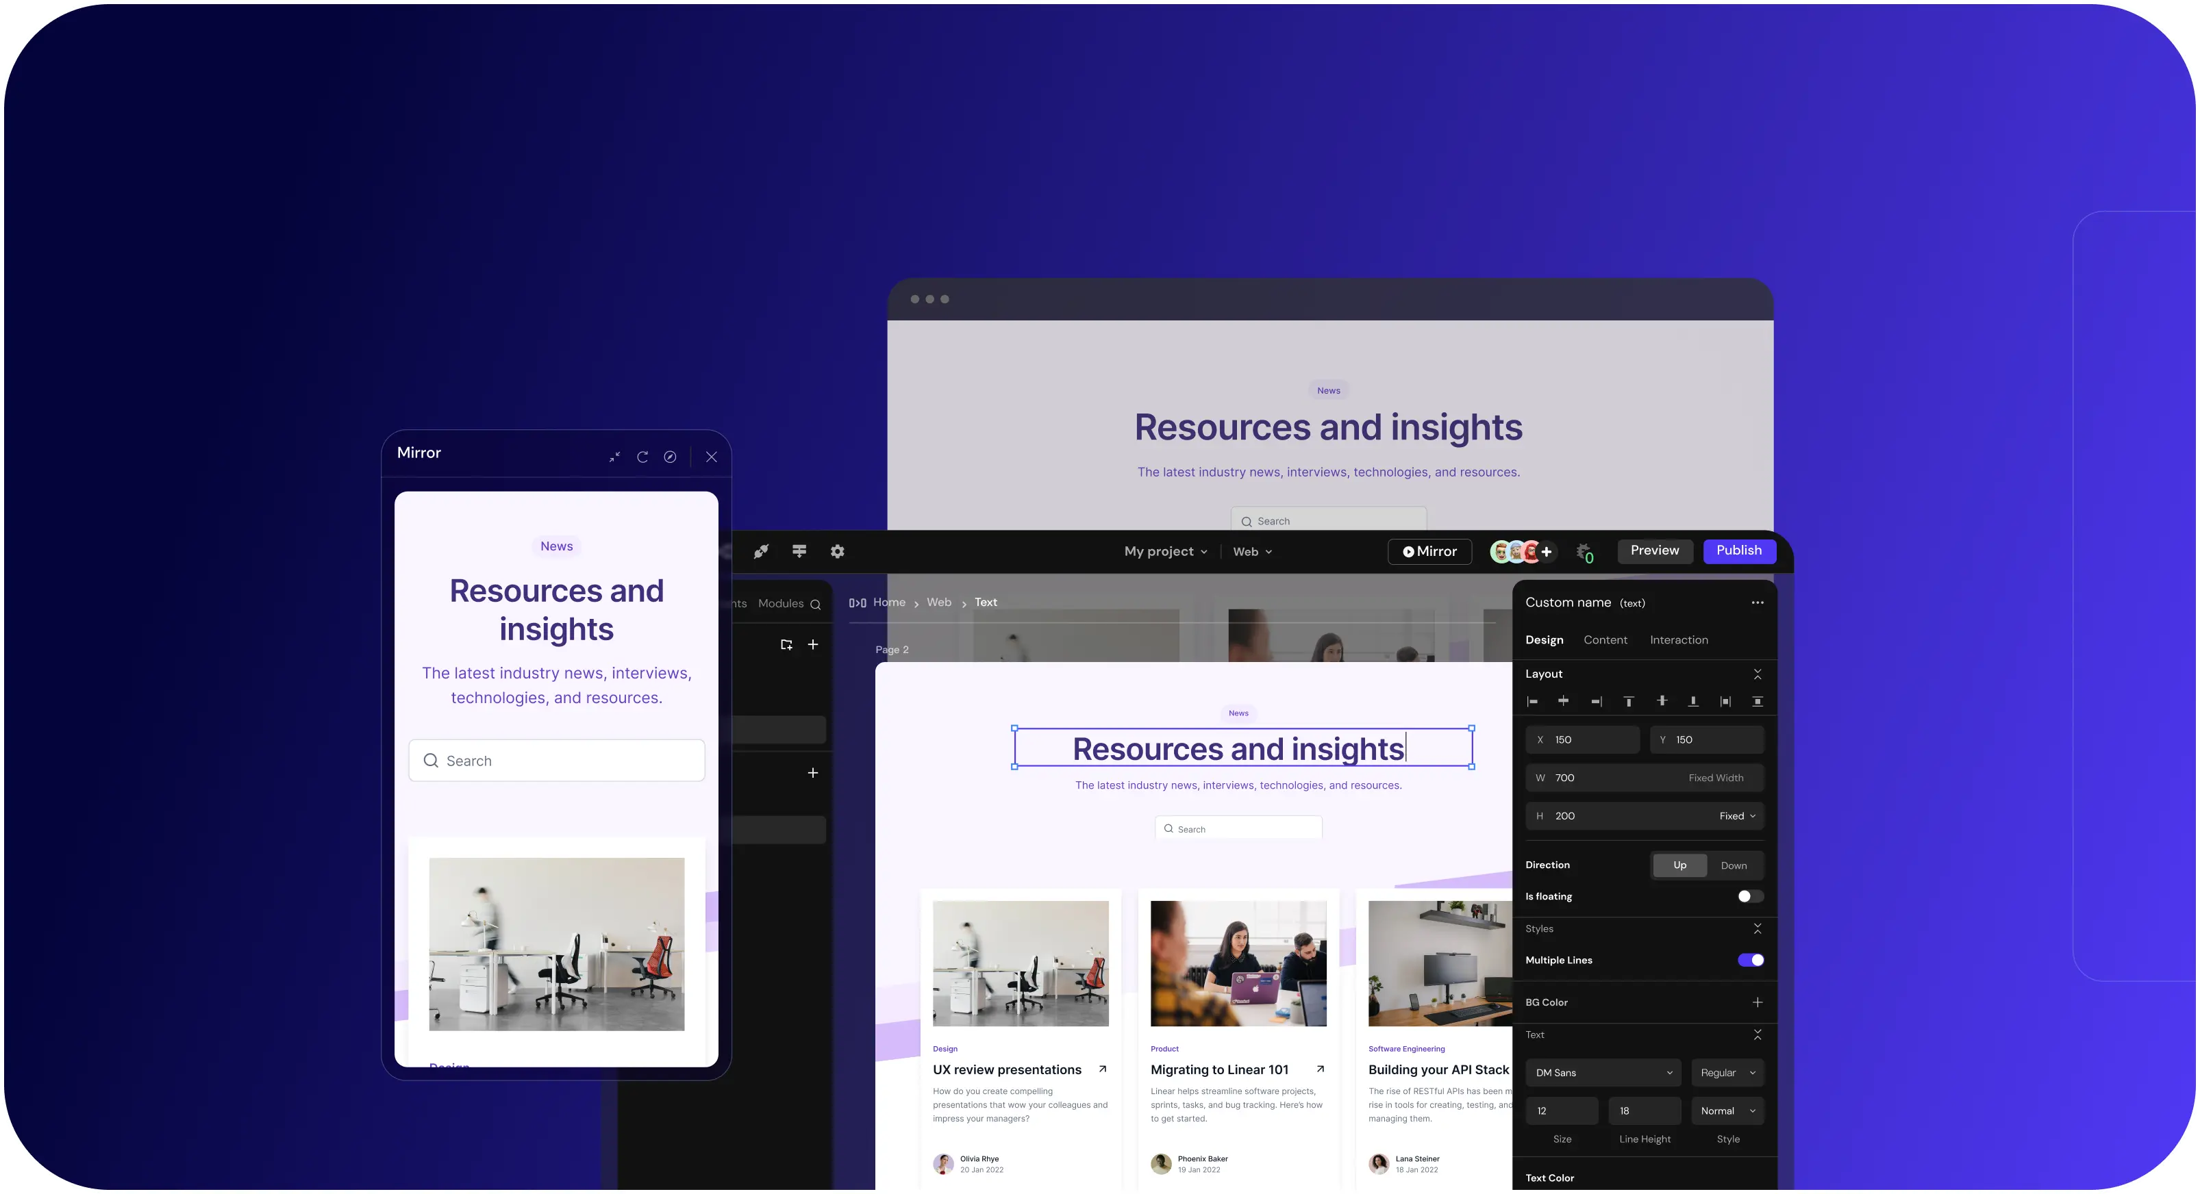Switch to the Interaction tab
The height and width of the screenshot is (1194, 2200).
(x=1678, y=640)
